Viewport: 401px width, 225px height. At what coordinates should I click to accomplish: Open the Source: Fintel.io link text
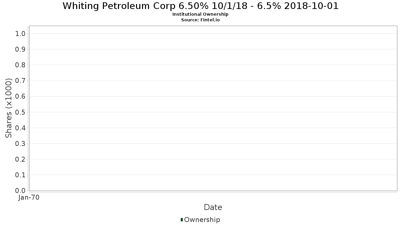[x=200, y=20]
